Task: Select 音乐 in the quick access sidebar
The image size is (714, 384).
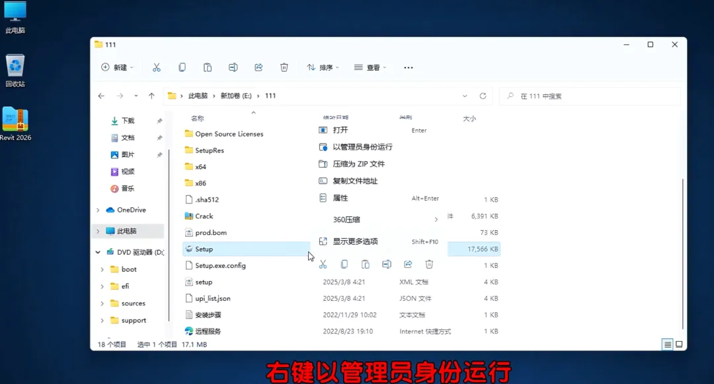Action: coord(128,188)
